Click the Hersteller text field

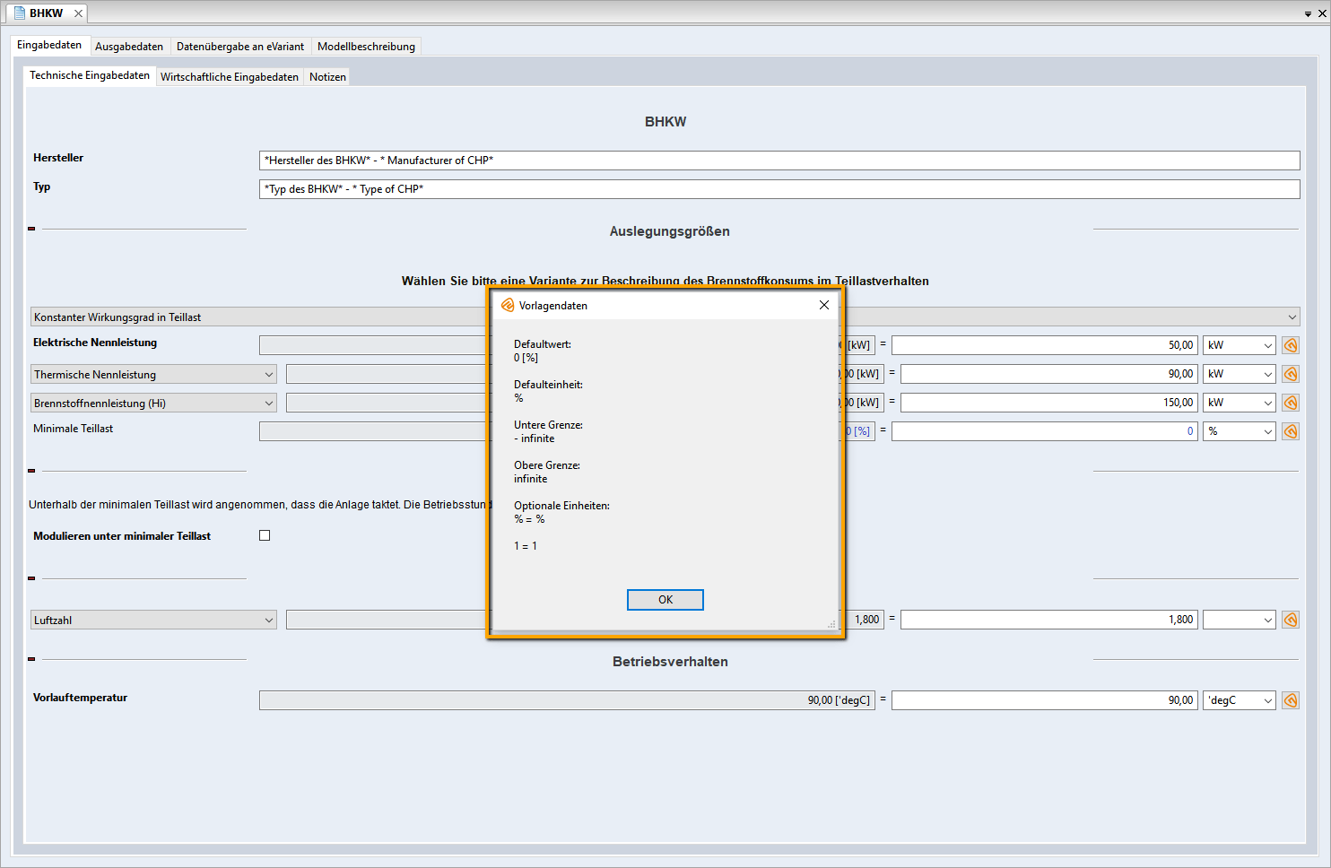(779, 161)
